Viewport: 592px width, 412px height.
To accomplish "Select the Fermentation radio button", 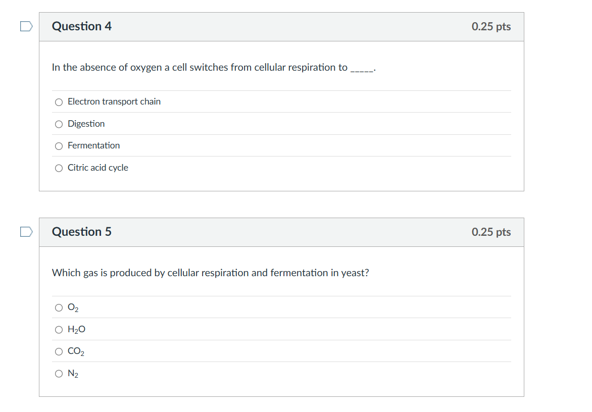I will click(x=59, y=146).
